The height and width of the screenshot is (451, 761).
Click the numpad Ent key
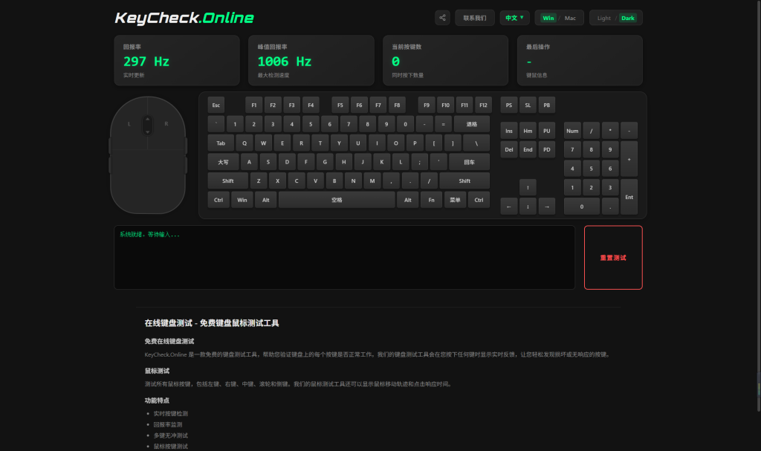click(629, 197)
